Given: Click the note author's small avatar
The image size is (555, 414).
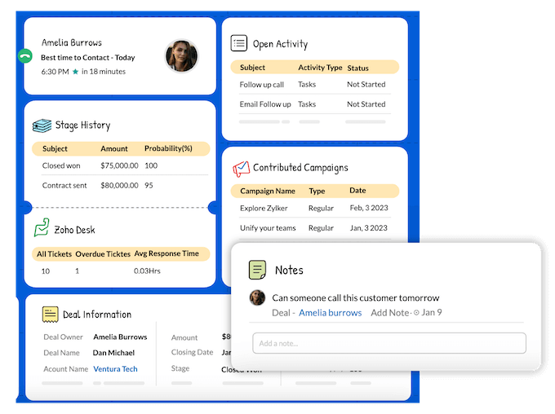Looking at the screenshot, I should tap(257, 298).
